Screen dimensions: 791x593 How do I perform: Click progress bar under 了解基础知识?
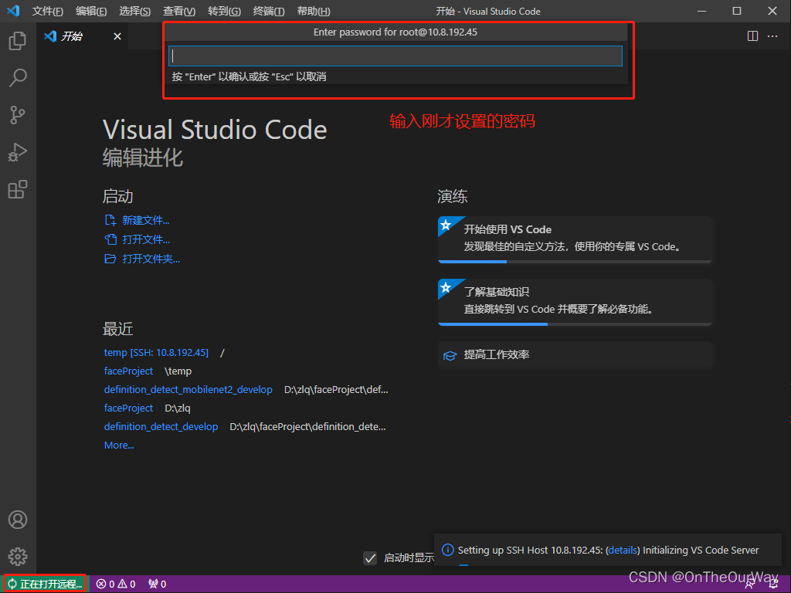tap(575, 324)
